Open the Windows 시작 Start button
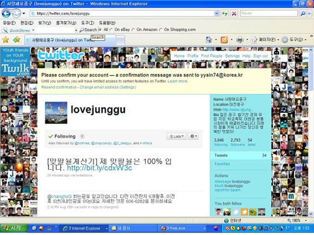Screen dimensions: 314x235 point(14,228)
